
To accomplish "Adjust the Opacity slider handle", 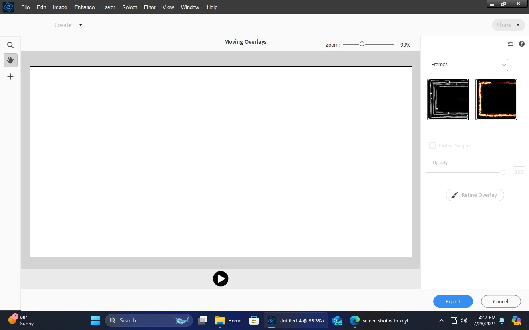I will coord(503,172).
